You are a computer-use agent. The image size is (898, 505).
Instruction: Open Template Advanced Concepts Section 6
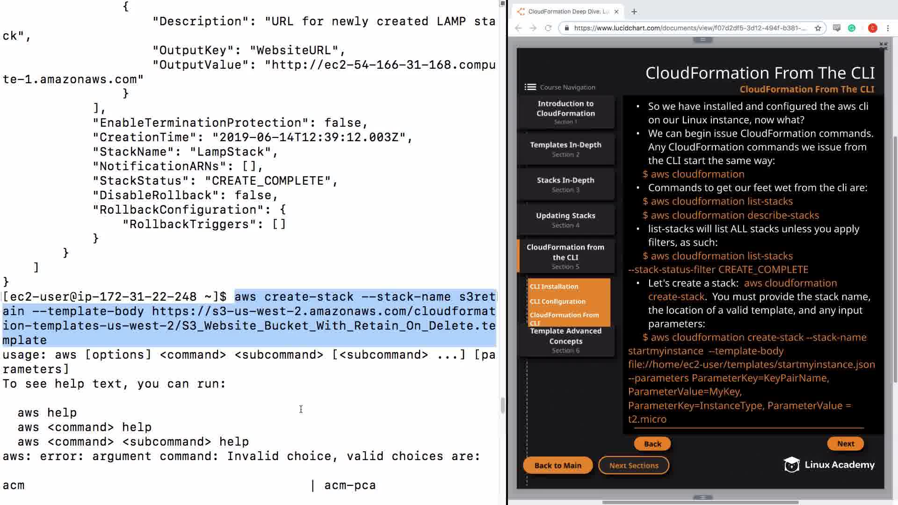[x=565, y=340]
